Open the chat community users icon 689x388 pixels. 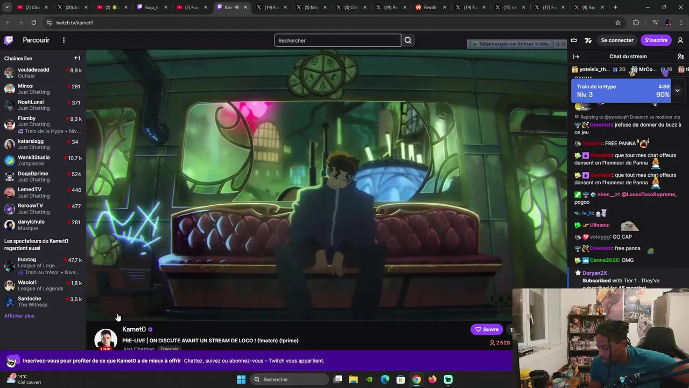tap(680, 57)
